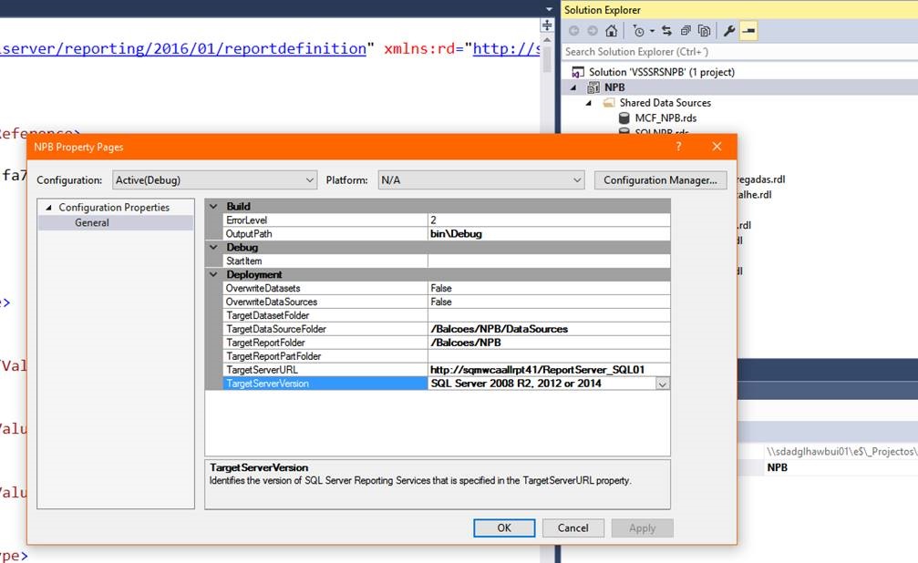Viewport: 918px width, 563px height.
Task: Collapse the Build property category
Action: (x=213, y=206)
